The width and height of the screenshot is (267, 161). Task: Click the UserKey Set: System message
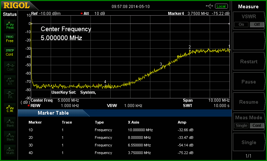click(74, 92)
